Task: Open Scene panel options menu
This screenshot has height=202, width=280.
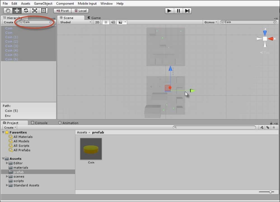Action: (276, 18)
